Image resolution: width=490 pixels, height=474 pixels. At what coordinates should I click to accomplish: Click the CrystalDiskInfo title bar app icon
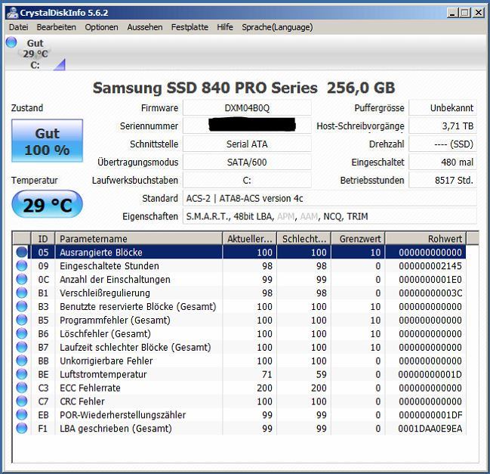[13, 13]
